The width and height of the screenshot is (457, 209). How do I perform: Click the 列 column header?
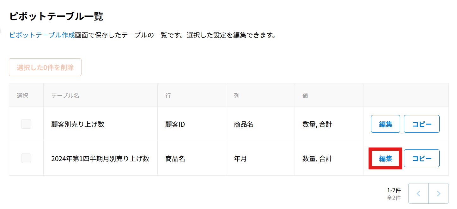tap(237, 96)
